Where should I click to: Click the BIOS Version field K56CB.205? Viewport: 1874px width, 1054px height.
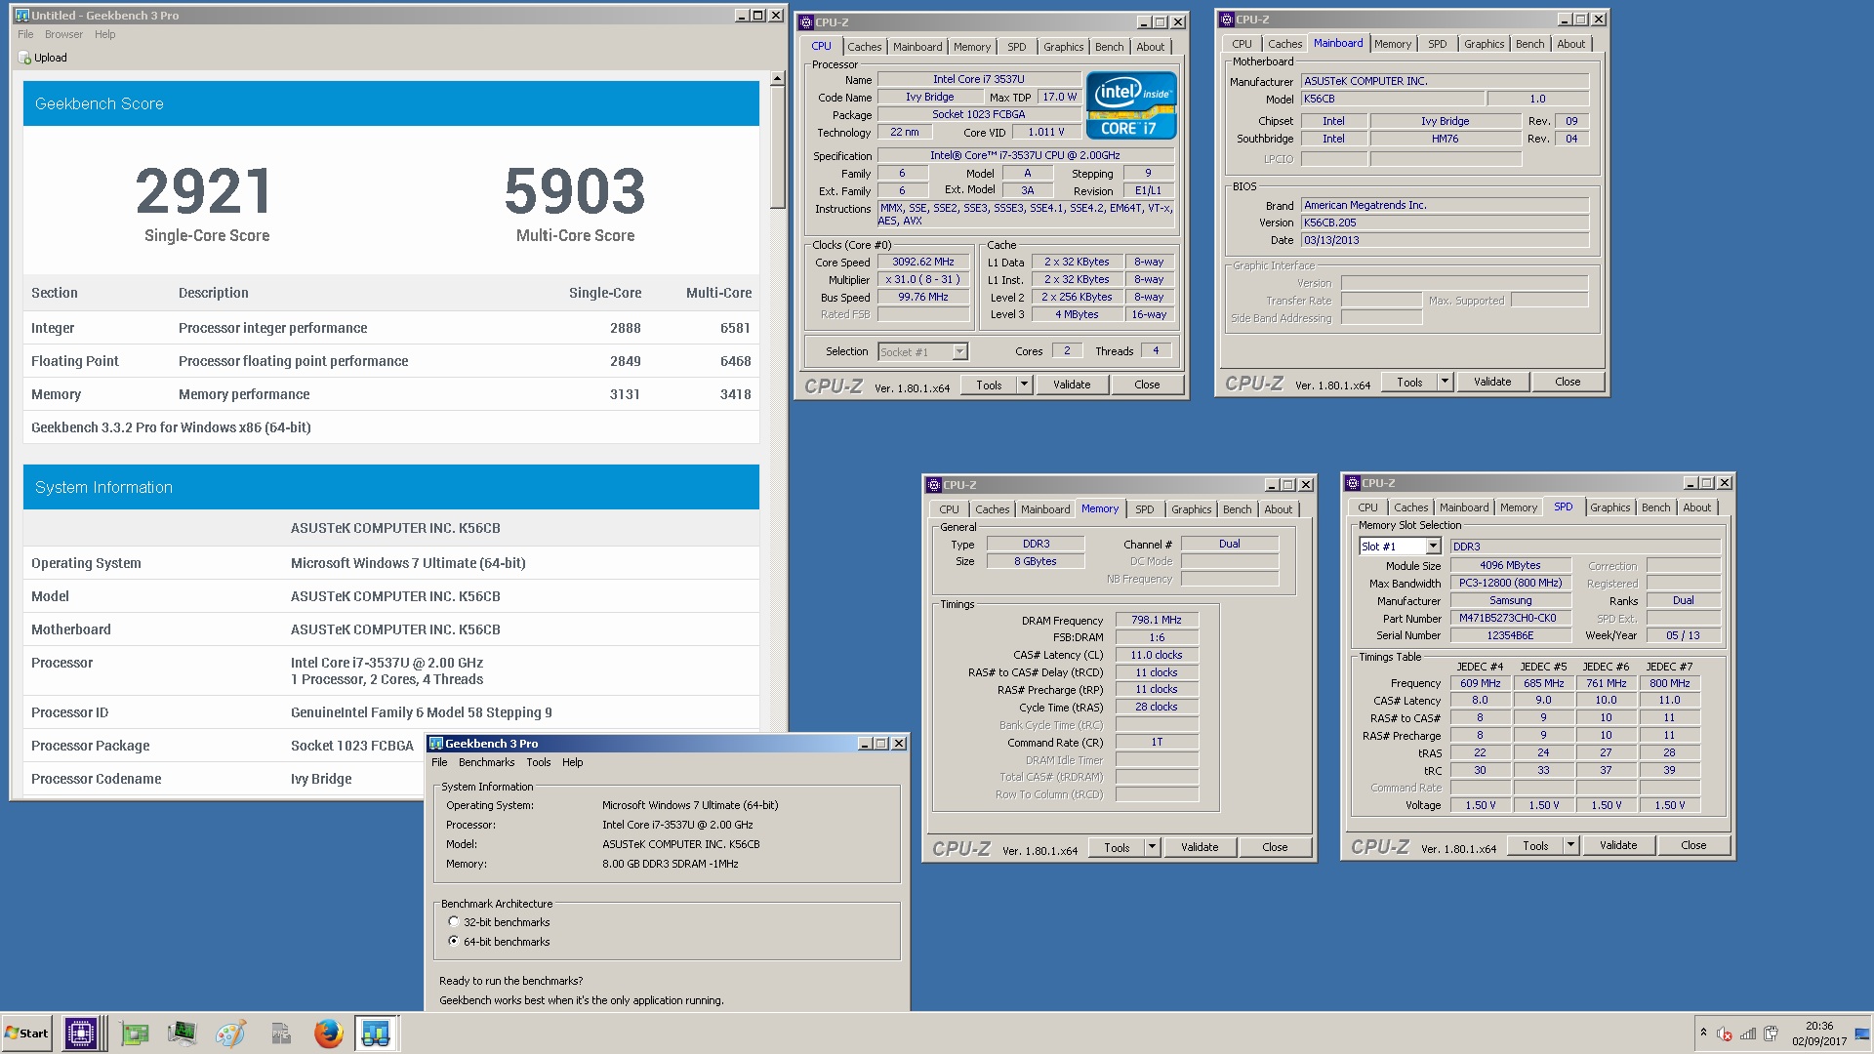[x=1446, y=223]
